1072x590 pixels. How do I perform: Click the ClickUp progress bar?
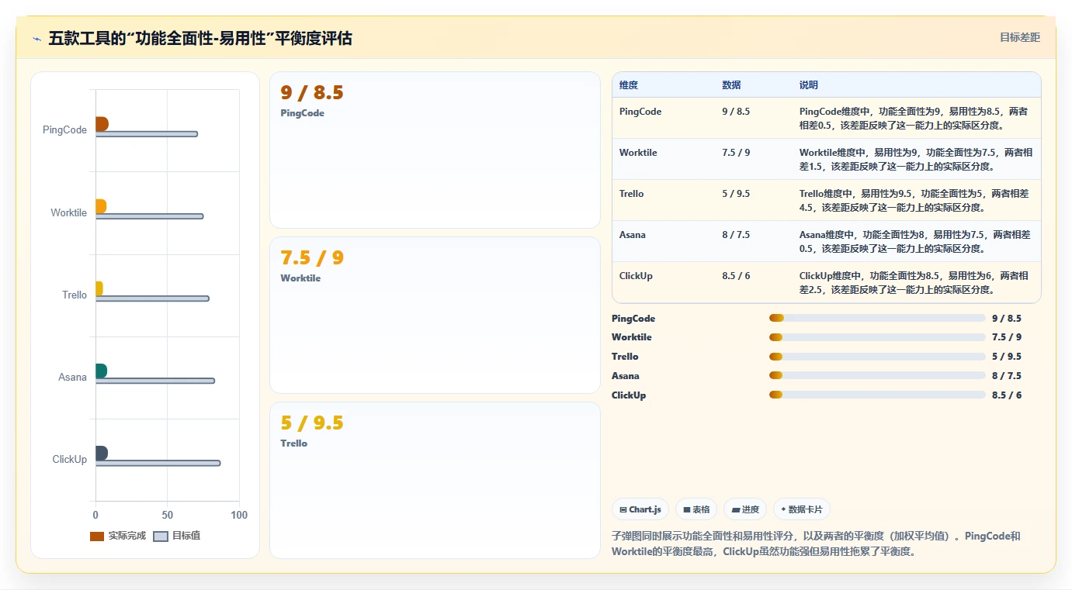877,395
